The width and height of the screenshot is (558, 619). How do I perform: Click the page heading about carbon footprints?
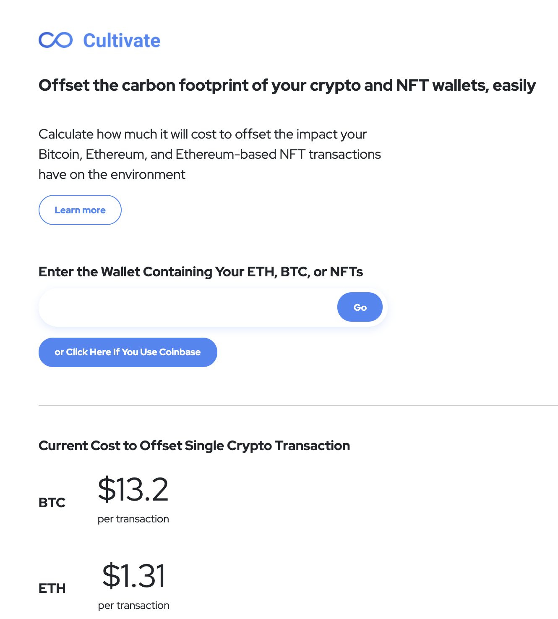[287, 85]
